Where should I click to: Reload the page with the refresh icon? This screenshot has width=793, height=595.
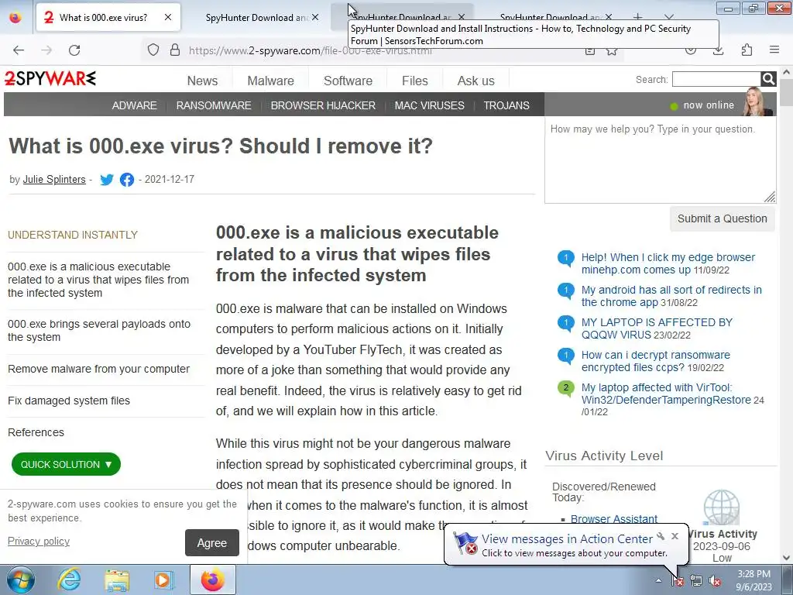[74, 50]
